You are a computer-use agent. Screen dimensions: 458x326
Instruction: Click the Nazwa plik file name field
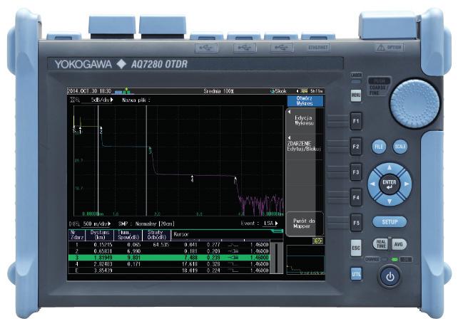136,100
